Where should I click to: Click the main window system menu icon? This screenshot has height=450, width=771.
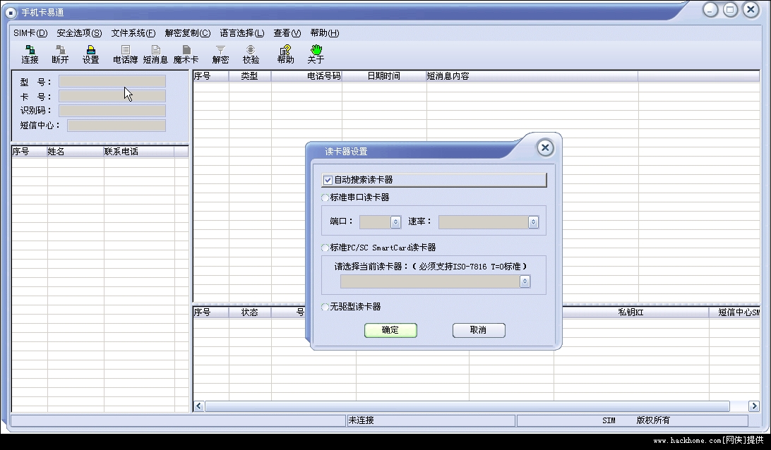(x=11, y=13)
